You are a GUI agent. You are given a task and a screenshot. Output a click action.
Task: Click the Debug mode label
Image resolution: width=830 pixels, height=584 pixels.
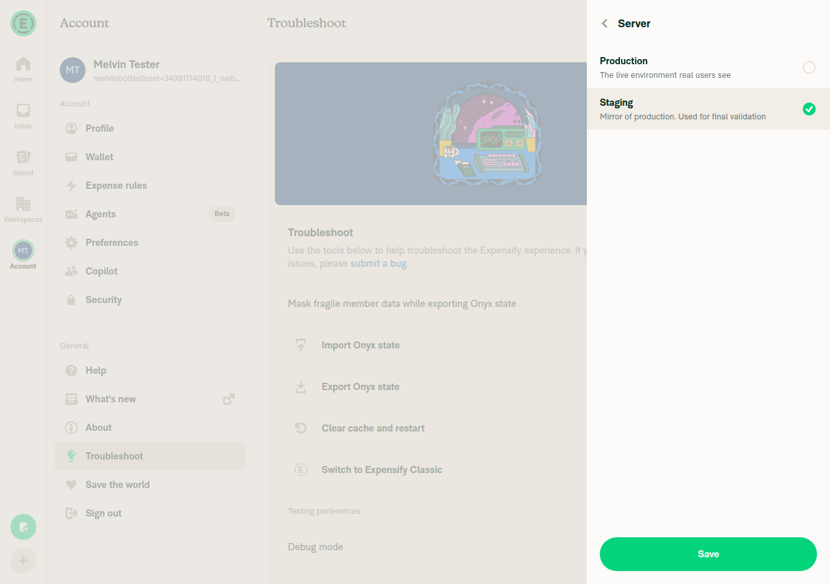[315, 547]
